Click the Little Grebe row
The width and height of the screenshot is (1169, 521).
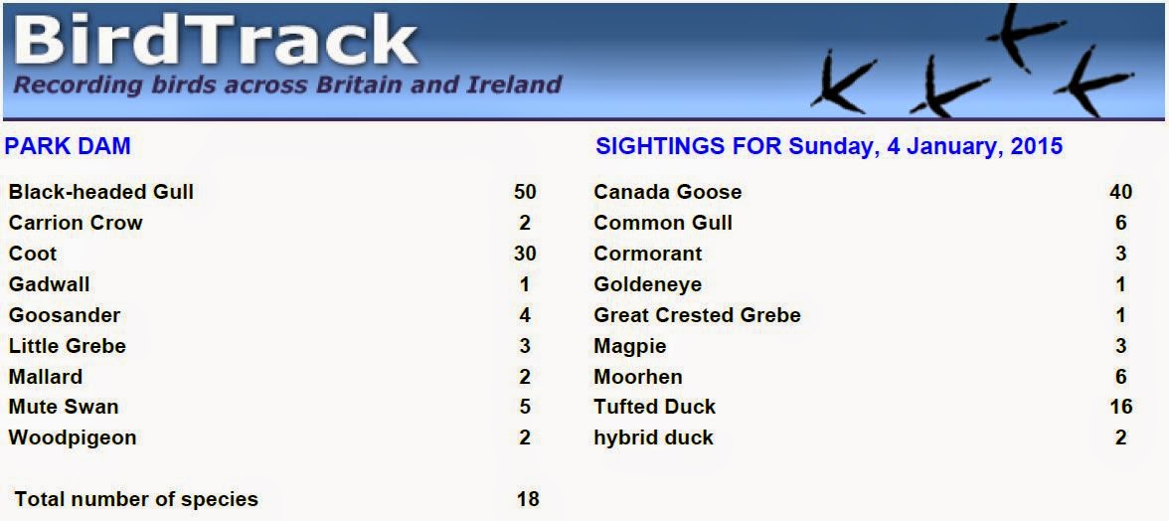(272, 346)
